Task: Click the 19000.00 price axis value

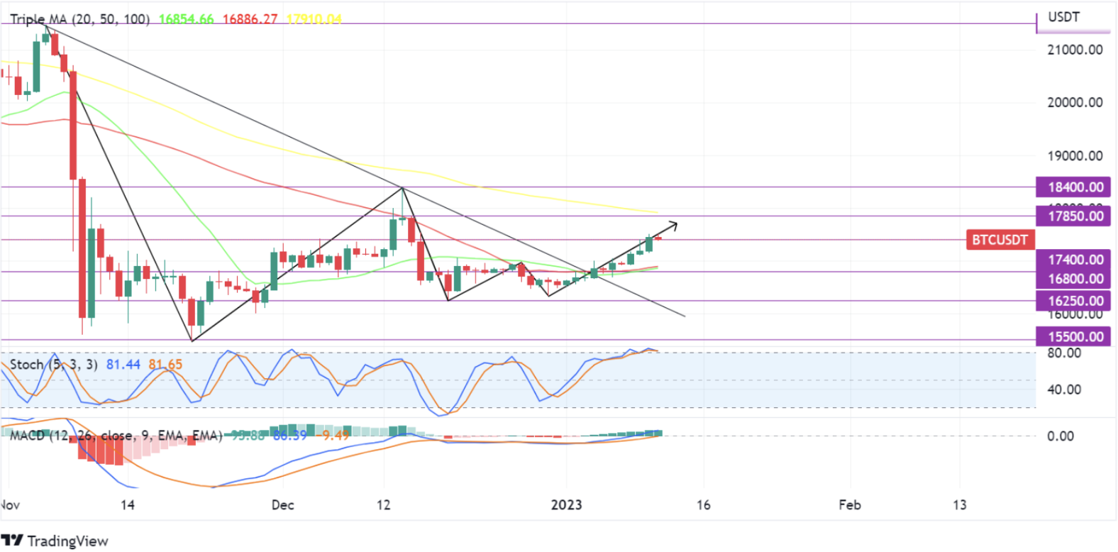Action: click(1075, 156)
